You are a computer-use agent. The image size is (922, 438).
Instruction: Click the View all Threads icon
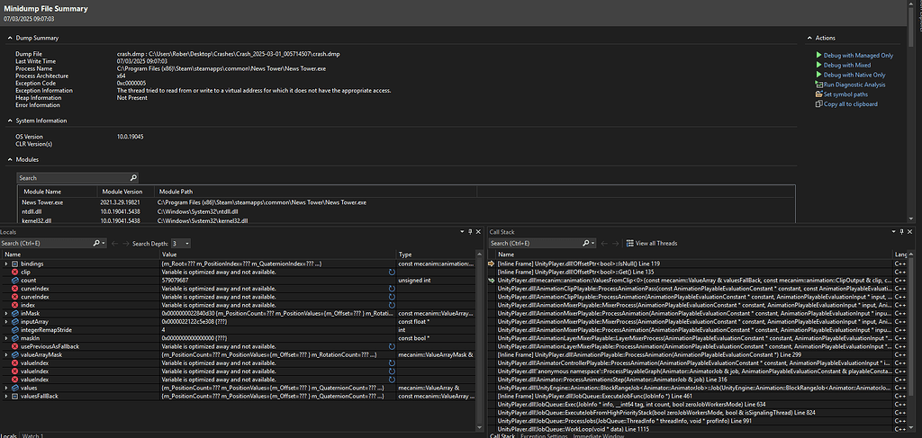629,243
